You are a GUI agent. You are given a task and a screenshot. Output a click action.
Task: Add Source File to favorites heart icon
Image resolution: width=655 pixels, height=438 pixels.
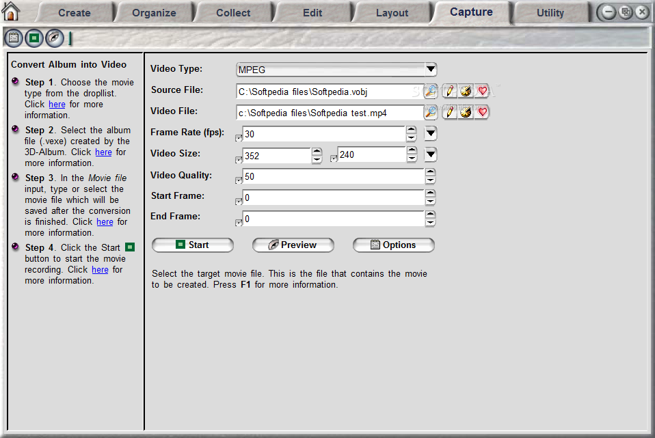483,91
